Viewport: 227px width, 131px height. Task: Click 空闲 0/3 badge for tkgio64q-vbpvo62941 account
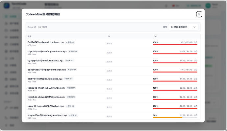coord(71,97)
